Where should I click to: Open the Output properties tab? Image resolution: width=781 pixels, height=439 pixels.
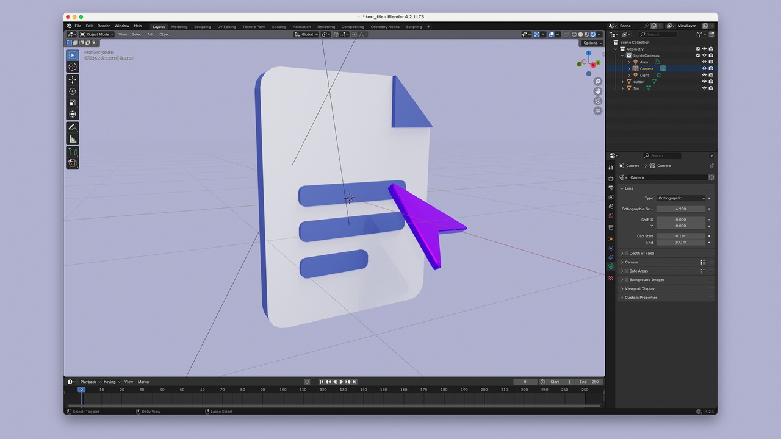(x=611, y=188)
